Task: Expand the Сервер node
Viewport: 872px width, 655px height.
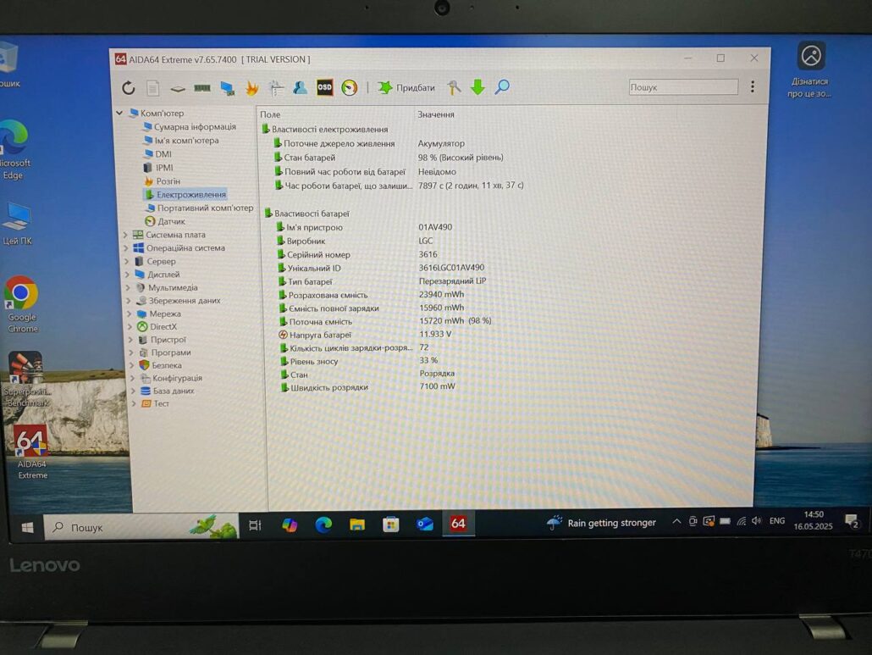Action: 127,262
